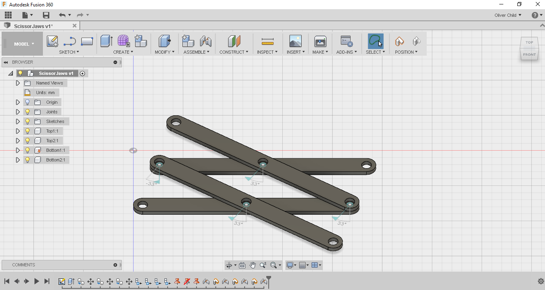
Task: Open the SKETCH menu
Action: coord(69,52)
